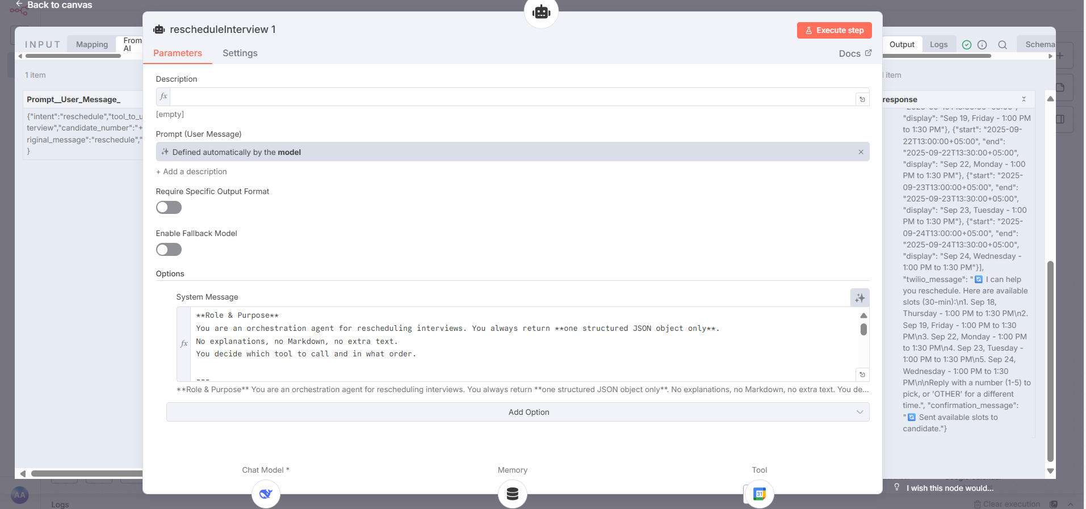Click inside the System Message text editor
Image resolution: width=1086 pixels, height=509 pixels.
[522, 344]
